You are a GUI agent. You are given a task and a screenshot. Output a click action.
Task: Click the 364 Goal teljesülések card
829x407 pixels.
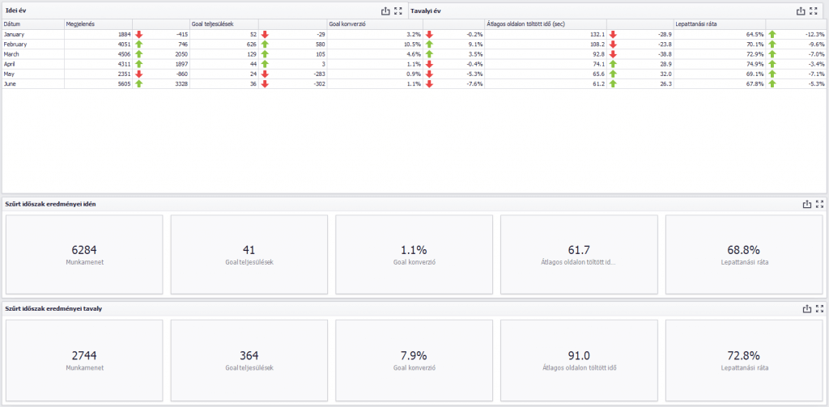coord(249,360)
